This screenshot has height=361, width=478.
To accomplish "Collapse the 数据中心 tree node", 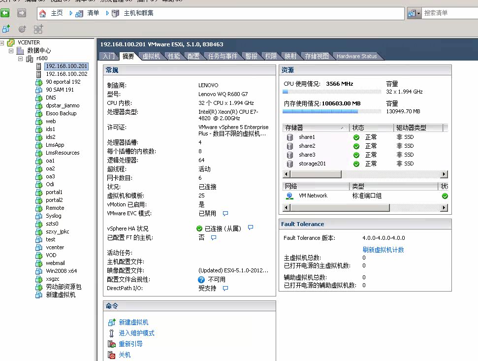I will [11, 51].
